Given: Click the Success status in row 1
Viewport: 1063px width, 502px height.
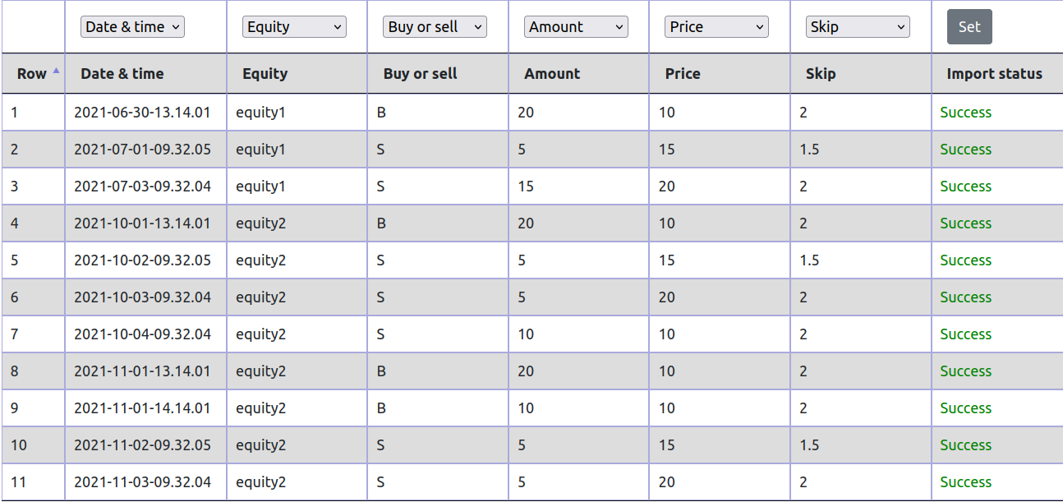Looking at the screenshot, I should pos(965,113).
